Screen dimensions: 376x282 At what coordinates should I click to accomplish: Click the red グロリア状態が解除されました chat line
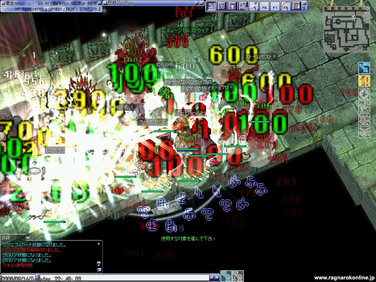(32, 250)
